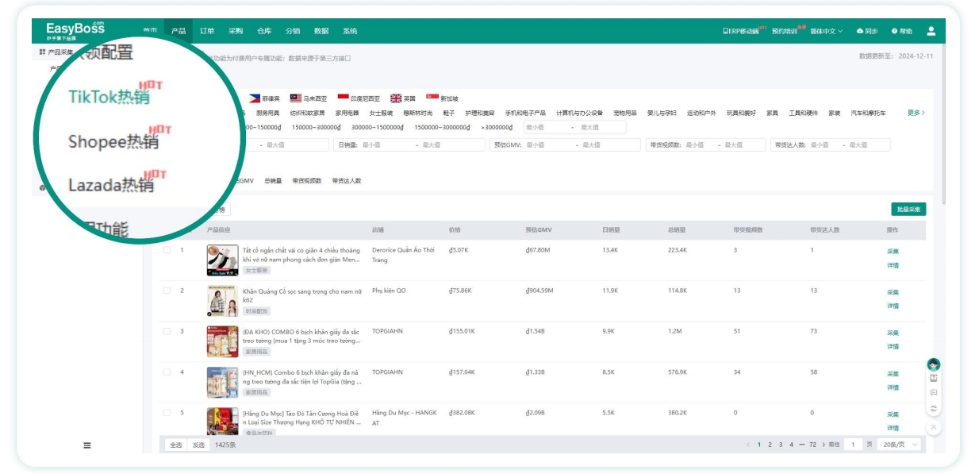This screenshot has width=979, height=474.
Task: Click the 产品采集 grid icon in sidebar
Action: [42, 52]
